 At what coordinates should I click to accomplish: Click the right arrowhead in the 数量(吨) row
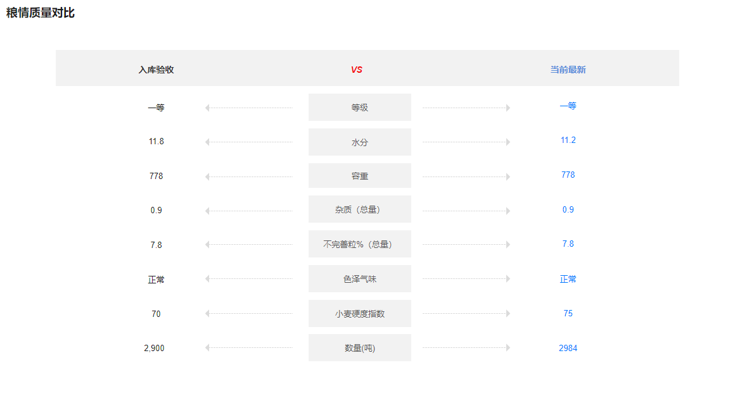pos(508,347)
